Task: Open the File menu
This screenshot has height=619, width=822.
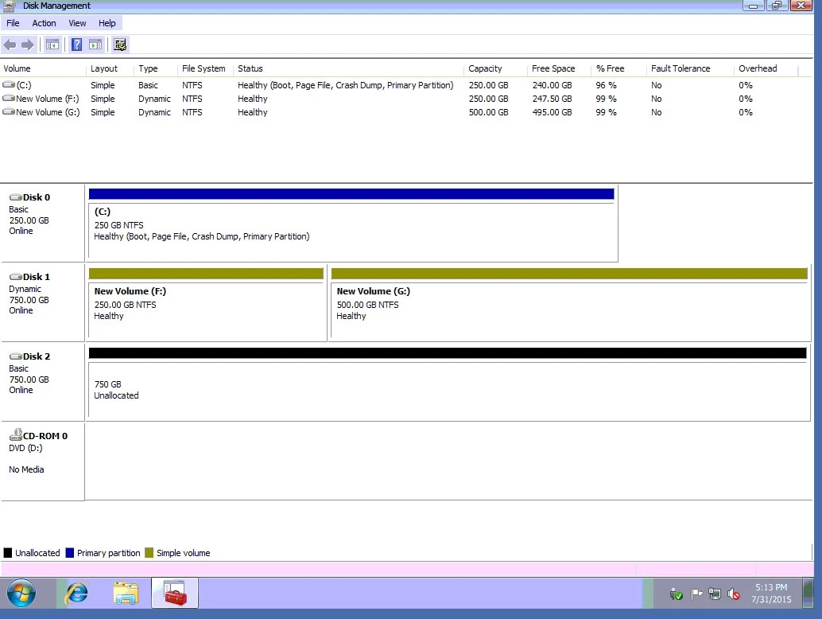Action: 13,23
